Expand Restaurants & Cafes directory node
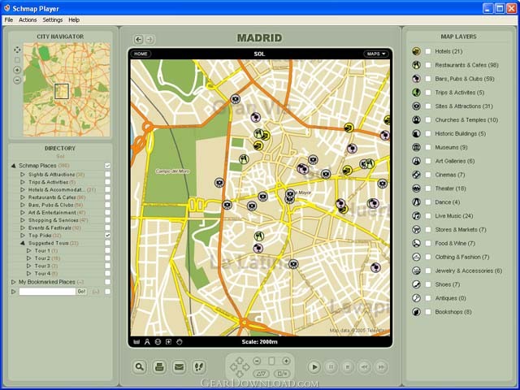 [x=23, y=197]
